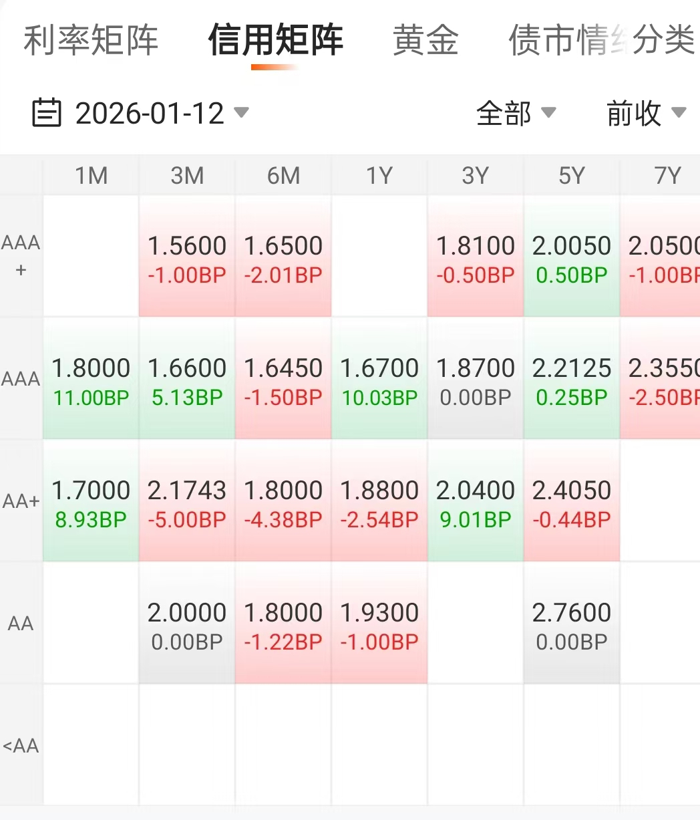The width and height of the screenshot is (700, 820).
Task: Open the AAA 1M cell showing 11.00BP
Action: coord(91,380)
